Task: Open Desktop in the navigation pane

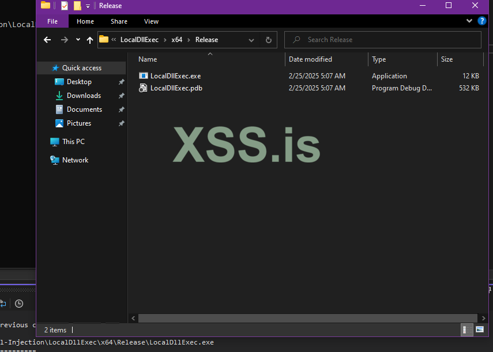Action: (79, 82)
